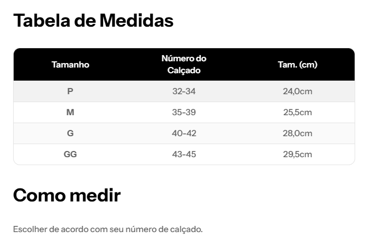The height and width of the screenshot is (248, 366).
Task: Select the '32-34' shoe number cell
Action: [184, 91]
